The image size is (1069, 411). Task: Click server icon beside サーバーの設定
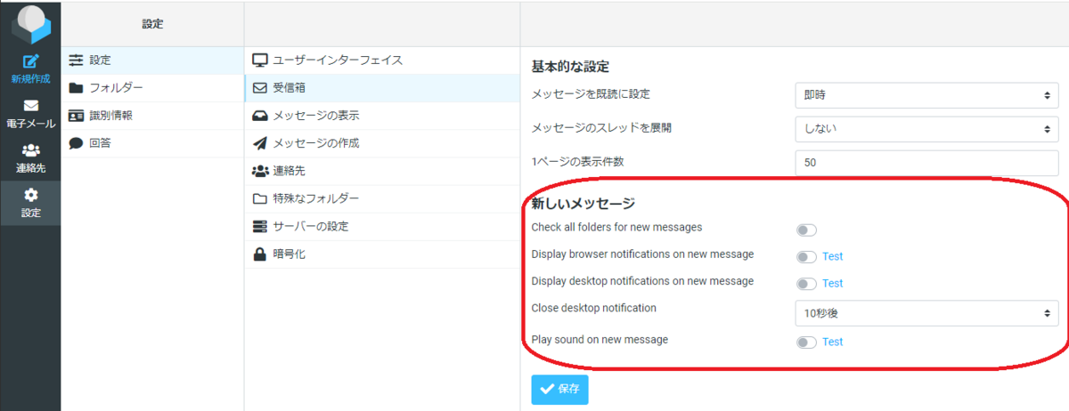pyautogui.click(x=260, y=226)
